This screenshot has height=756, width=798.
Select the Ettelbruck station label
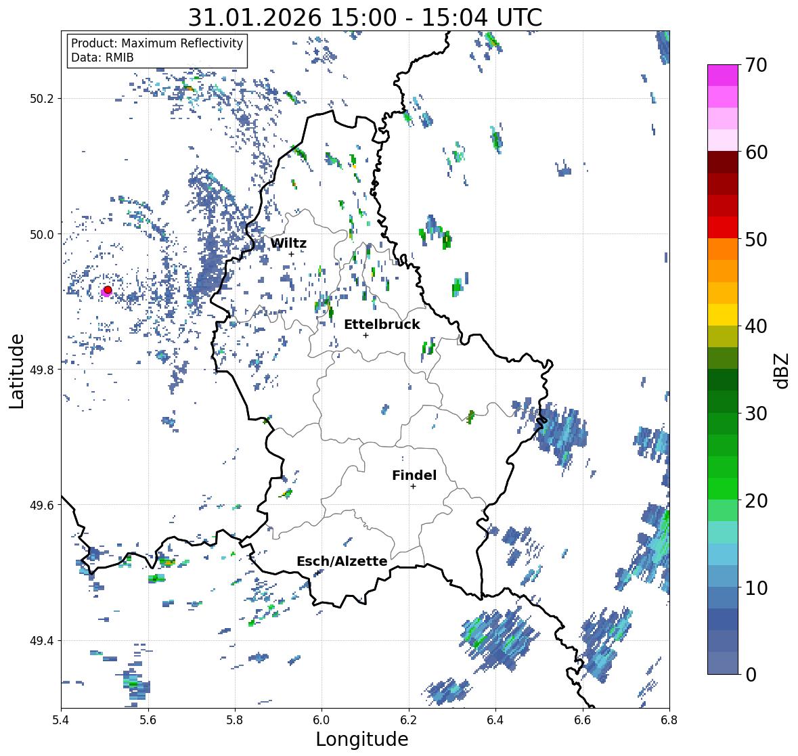[x=382, y=325]
